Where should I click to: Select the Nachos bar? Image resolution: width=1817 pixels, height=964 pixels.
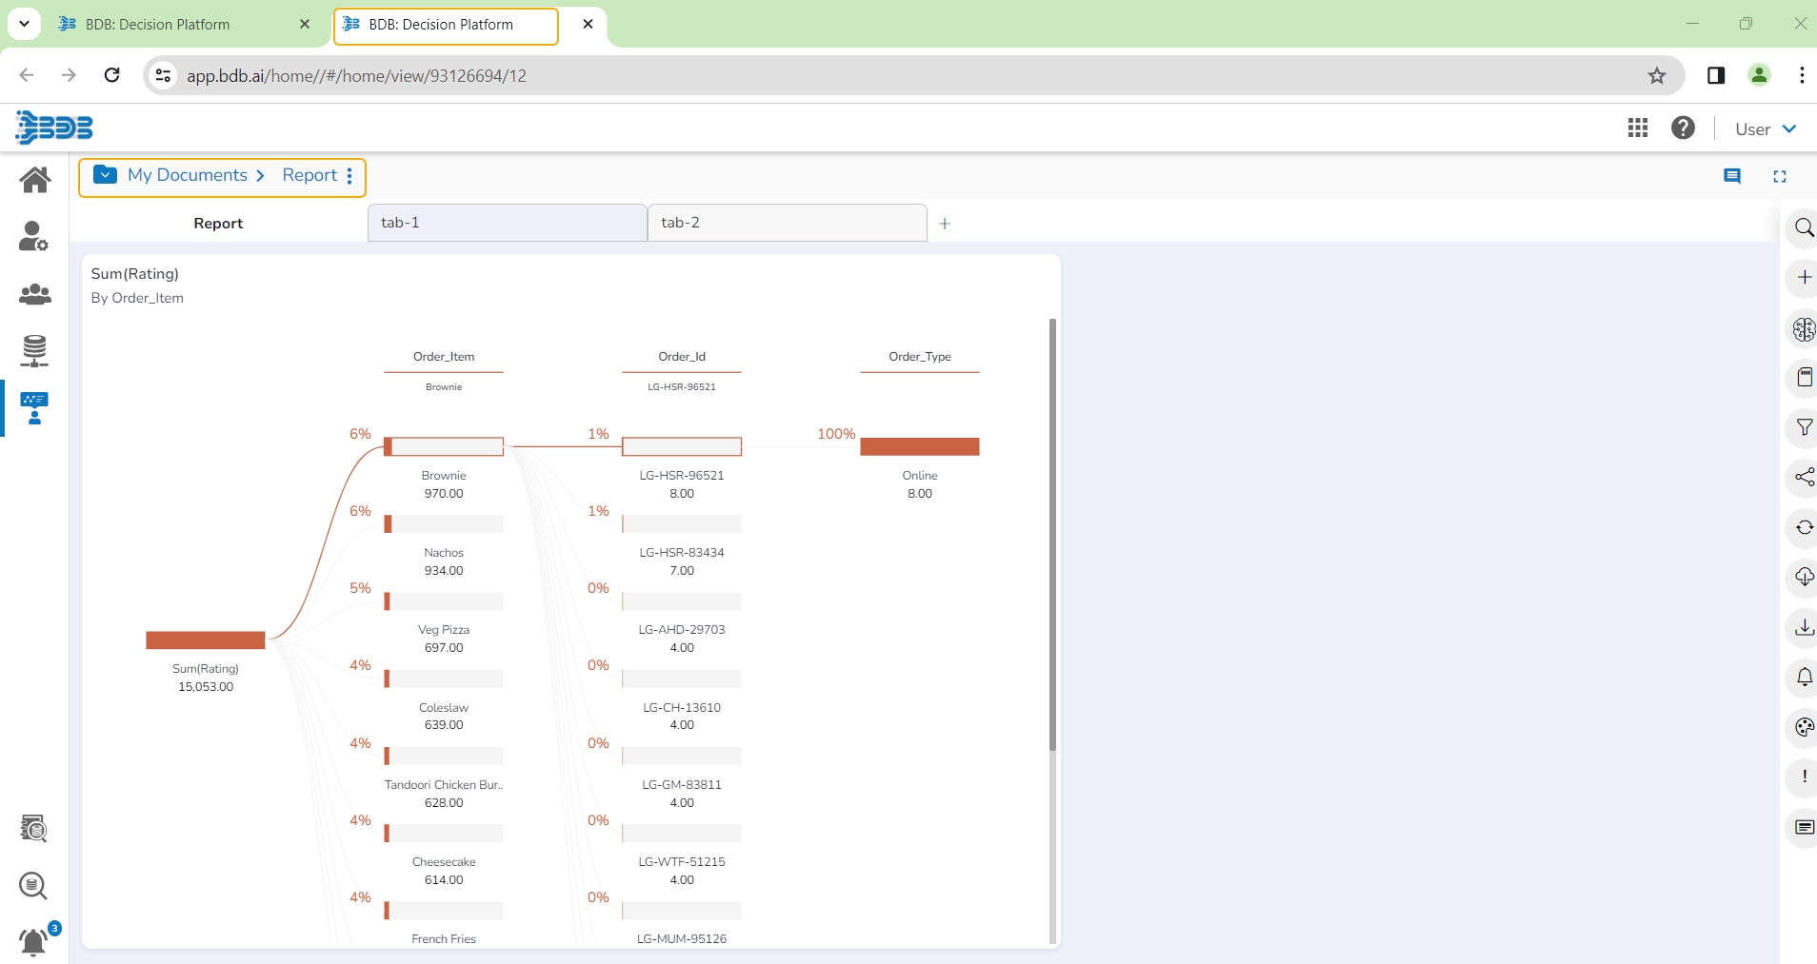pos(444,523)
